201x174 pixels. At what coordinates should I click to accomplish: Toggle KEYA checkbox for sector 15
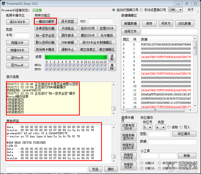[105, 65]
